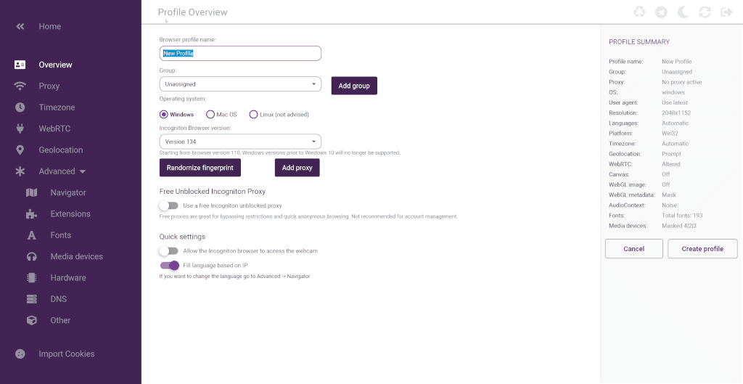Open the browser version dropdown
Image resolution: width=743 pixels, height=384 pixels.
pyautogui.click(x=240, y=142)
